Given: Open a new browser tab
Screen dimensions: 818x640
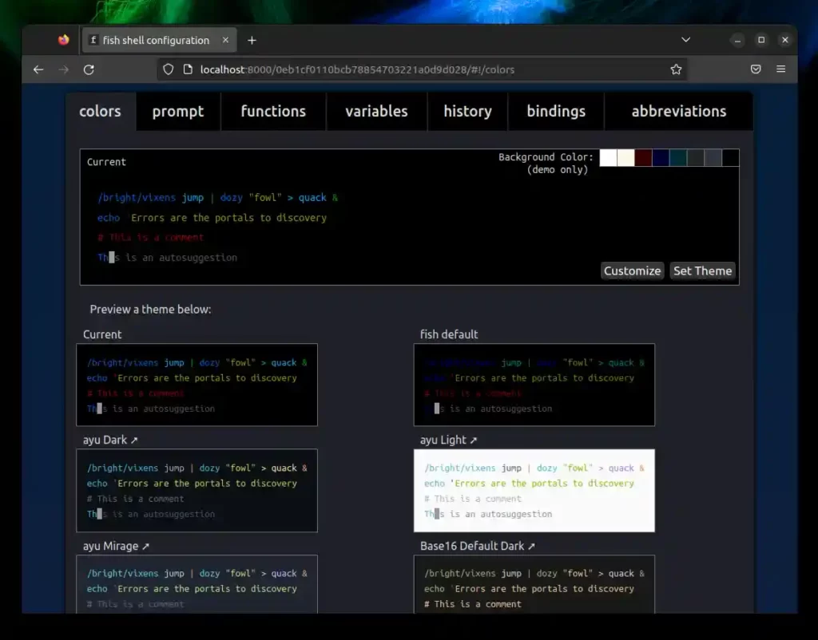Looking at the screenshot, I should pyautogui.click(x=252, y=40).
